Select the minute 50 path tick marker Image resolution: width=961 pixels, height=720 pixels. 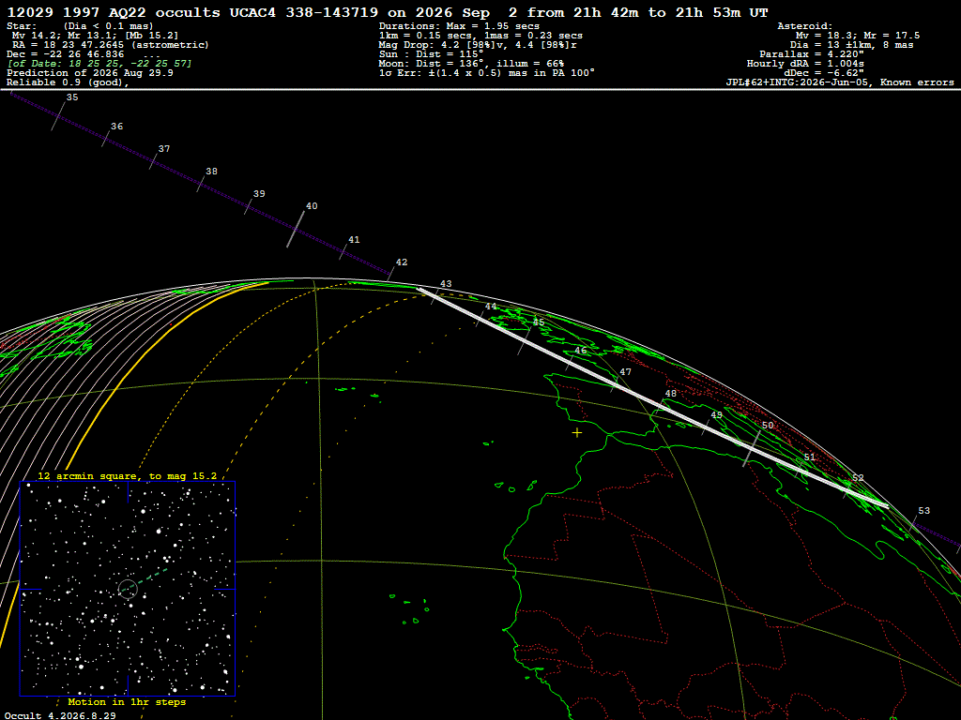tap(752, 448)
